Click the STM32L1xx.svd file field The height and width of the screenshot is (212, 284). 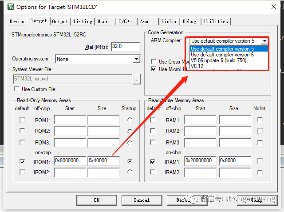pos(73,79)
